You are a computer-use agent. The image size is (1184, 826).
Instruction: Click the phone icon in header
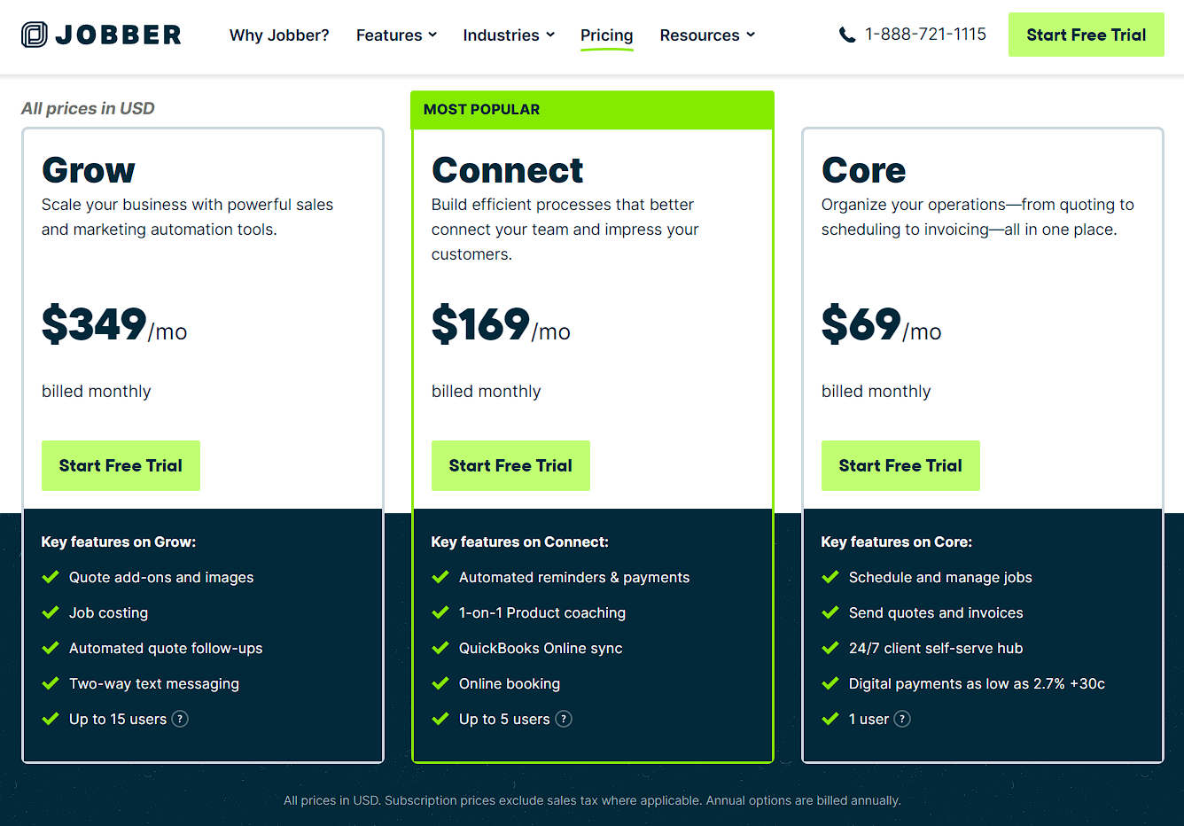847,35
